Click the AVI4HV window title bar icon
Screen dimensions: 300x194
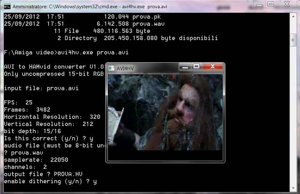coord(111,68)
